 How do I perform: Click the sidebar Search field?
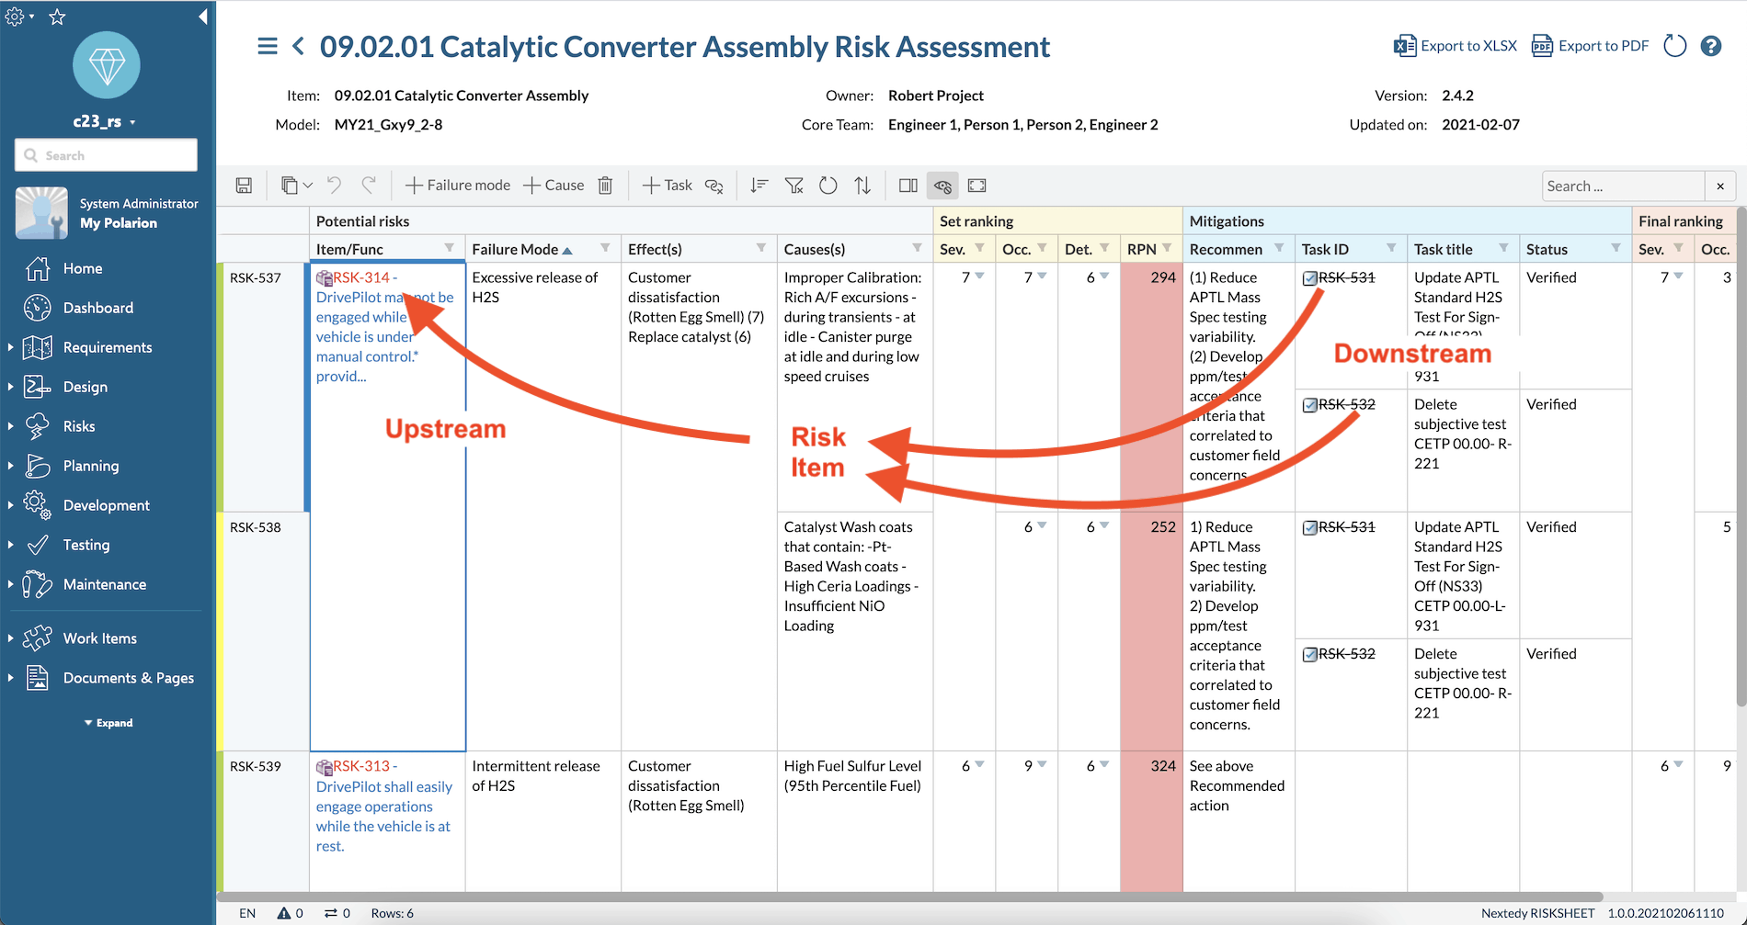tap(106, 155)
